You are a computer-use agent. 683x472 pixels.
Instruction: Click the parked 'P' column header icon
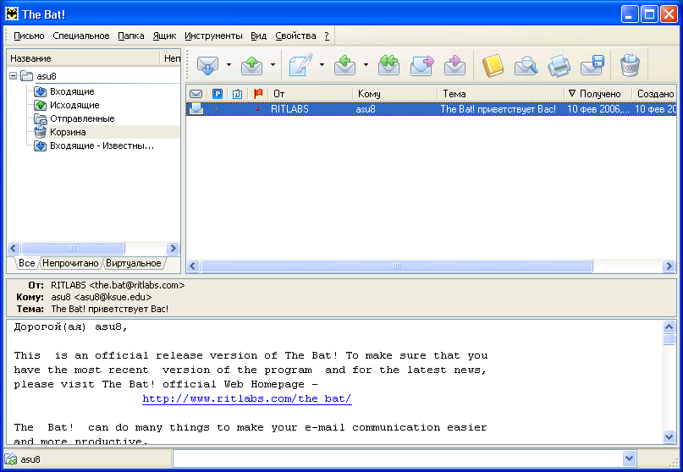(218, 94)
